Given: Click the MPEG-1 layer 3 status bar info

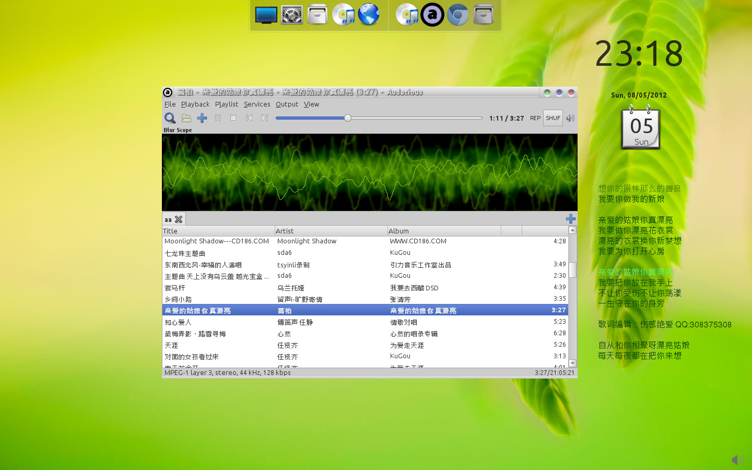Looking at the screenshot, I should pos(228,373).
